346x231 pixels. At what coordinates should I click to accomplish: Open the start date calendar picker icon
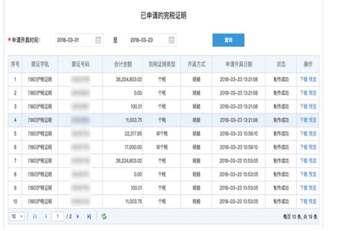point(98,40)
